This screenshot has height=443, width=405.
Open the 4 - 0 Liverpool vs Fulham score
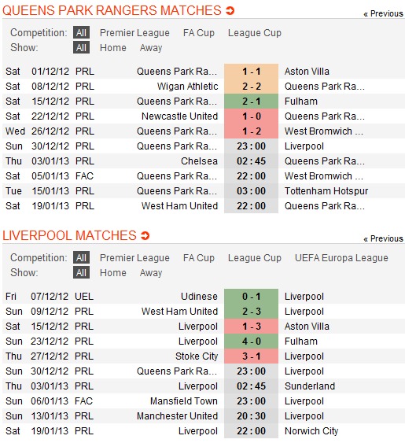251,341
